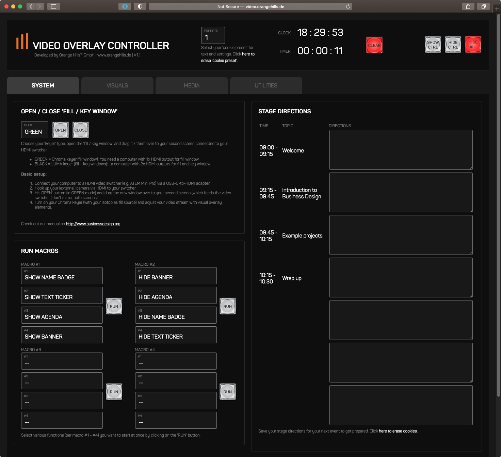Click 'here to erase cookies' under stage directions

click(398, 431)
